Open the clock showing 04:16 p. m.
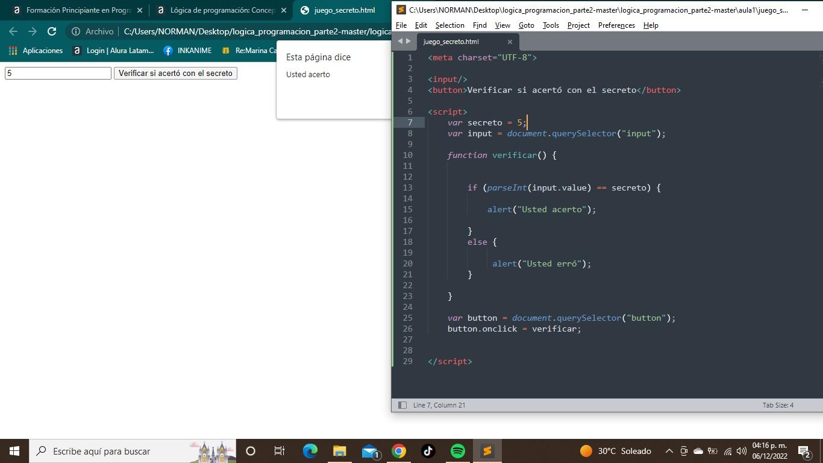823x463 pixels. (769, 451)
